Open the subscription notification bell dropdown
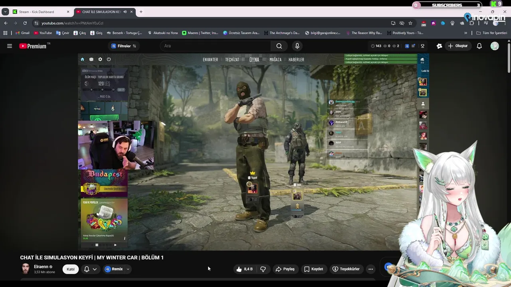This screenshot has width=511, height=287. pyautogui.click(x=90, y=269)
